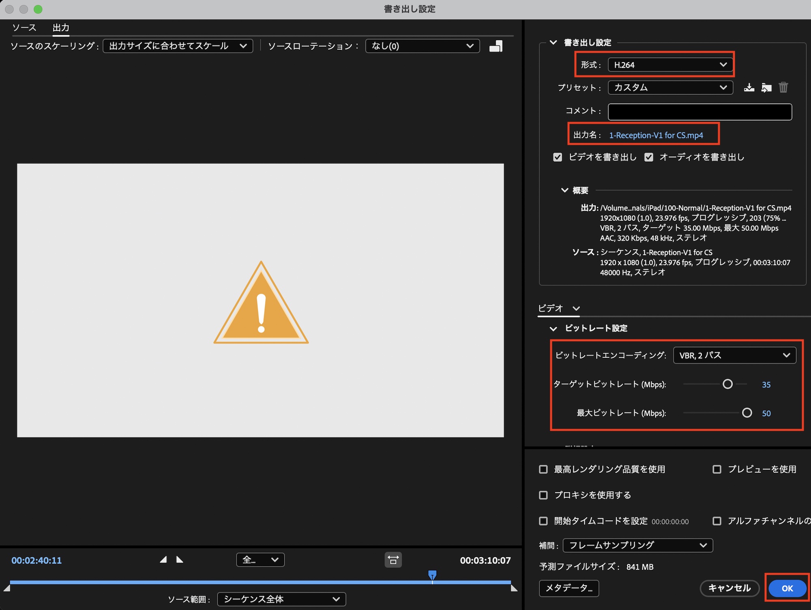The height and width of the screenshot is (610, 811).
Task: Click the aspect ratio correction icon
Action: tap(393, 560)
